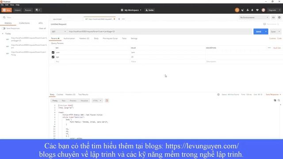Click the Import button
283x159 pixels.
18,10
